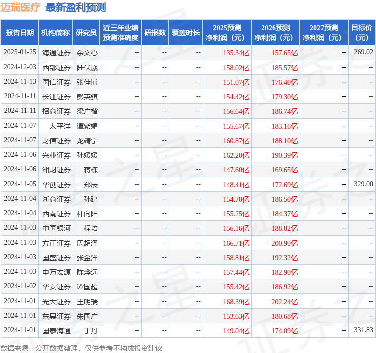
Task: Select the 研究员 column header
Action: tap(86, 33)
